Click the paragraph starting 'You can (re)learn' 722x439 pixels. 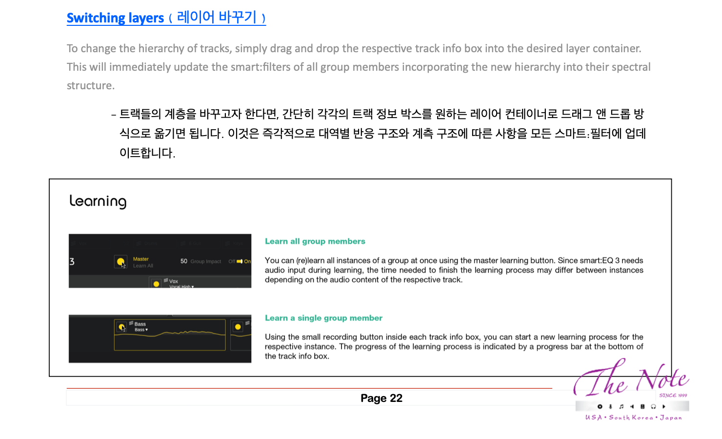tap(454, 270)
